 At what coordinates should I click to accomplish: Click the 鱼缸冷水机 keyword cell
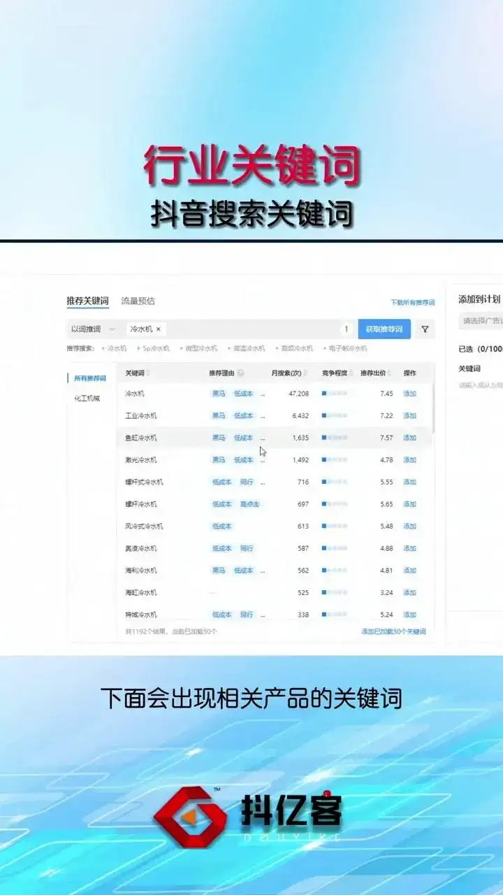[x=141, y=438]
